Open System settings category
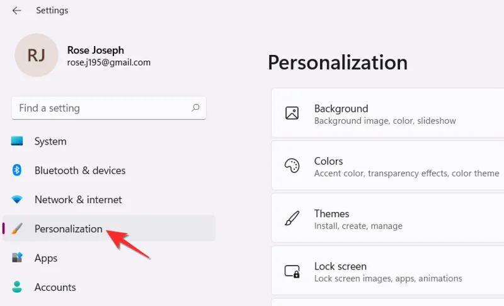 tap(50, 141)
